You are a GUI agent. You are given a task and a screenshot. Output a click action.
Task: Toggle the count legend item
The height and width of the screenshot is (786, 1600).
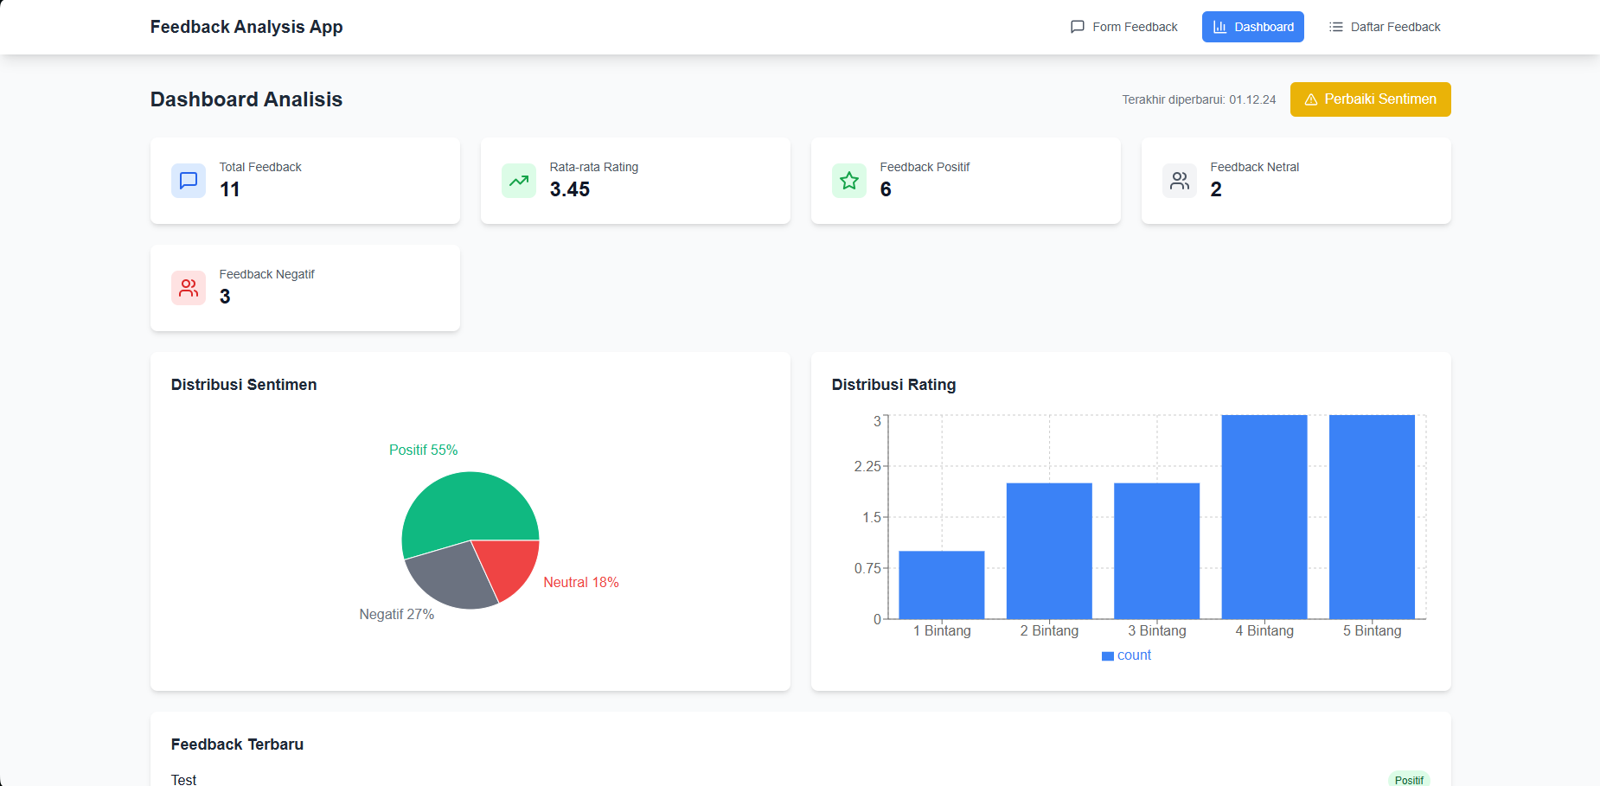pyautogui.click(x=1126, y=655)
